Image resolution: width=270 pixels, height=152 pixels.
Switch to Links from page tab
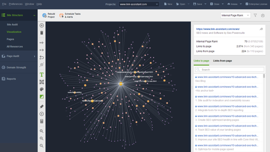click(x=222, y=61)
